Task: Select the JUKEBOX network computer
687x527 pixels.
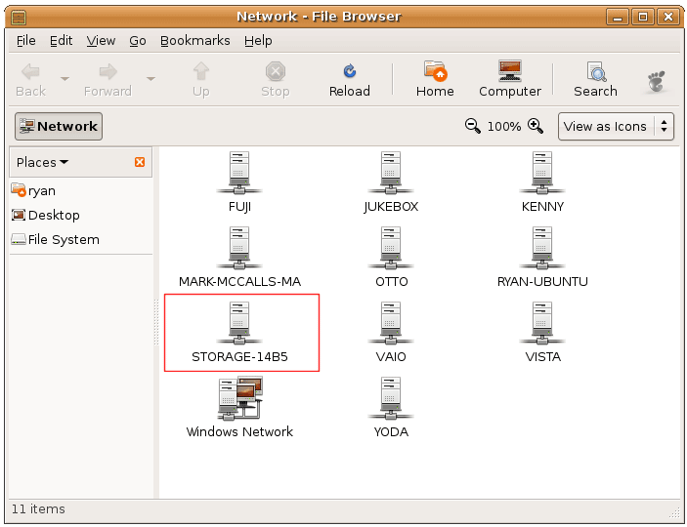Action: coord(390,182)
